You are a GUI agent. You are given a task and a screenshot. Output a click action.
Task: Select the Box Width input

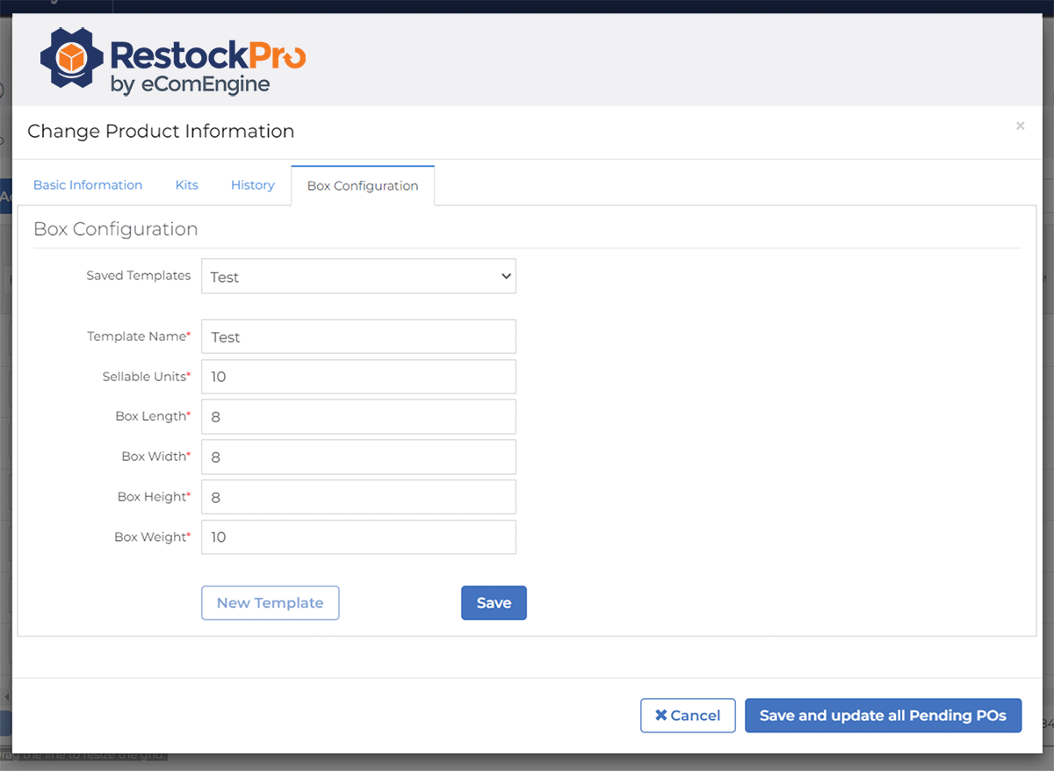pyautogui.click(x=358, y=457)
